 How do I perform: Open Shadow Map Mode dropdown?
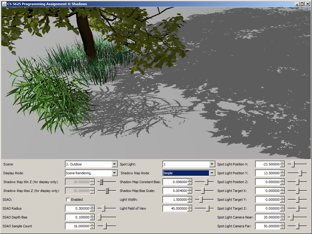[x=212, y=173]
